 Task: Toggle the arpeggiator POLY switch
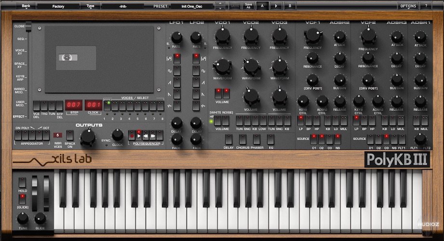click(x=25, y=135)
